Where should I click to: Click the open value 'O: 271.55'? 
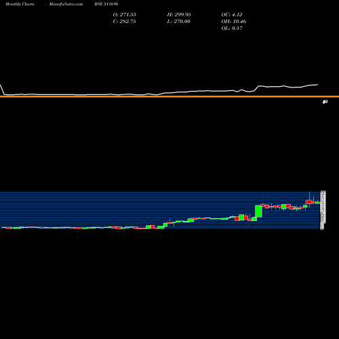pos(125,14)
